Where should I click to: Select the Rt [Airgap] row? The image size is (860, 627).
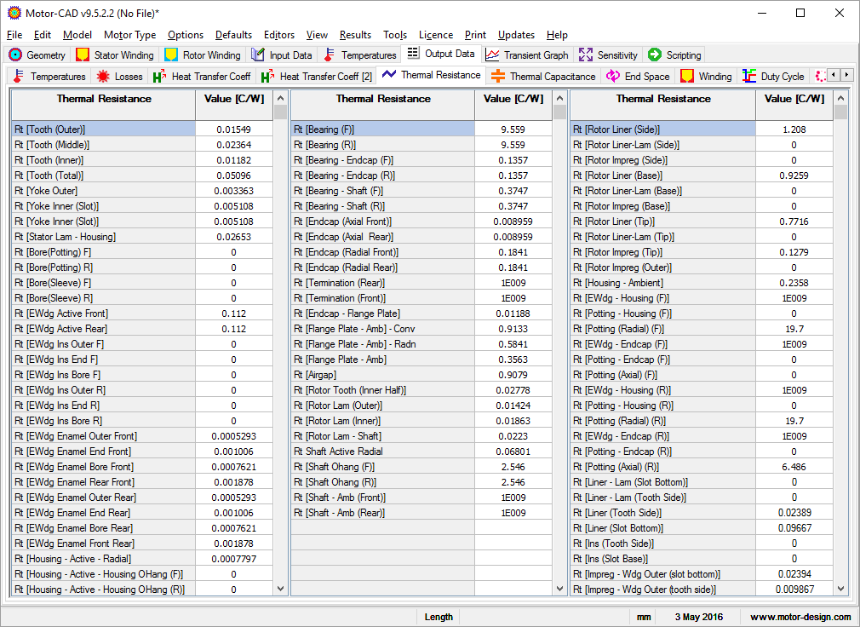[x=383, y=375]
